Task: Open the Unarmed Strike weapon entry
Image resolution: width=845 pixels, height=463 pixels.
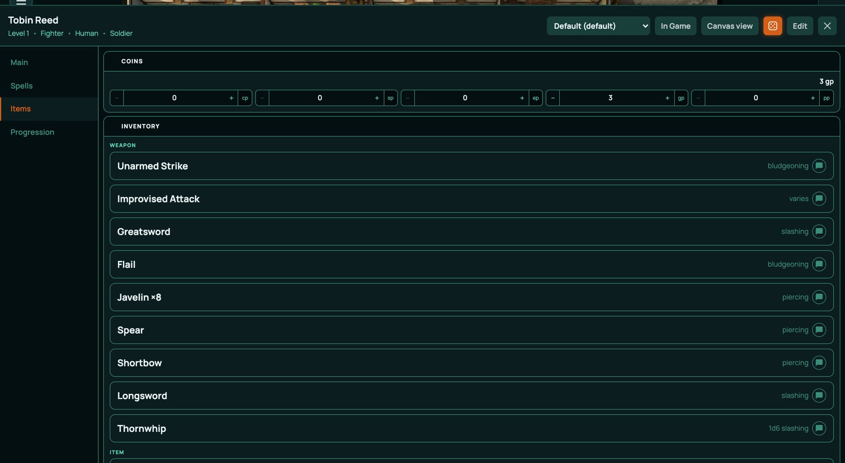Action: (472, 166)
